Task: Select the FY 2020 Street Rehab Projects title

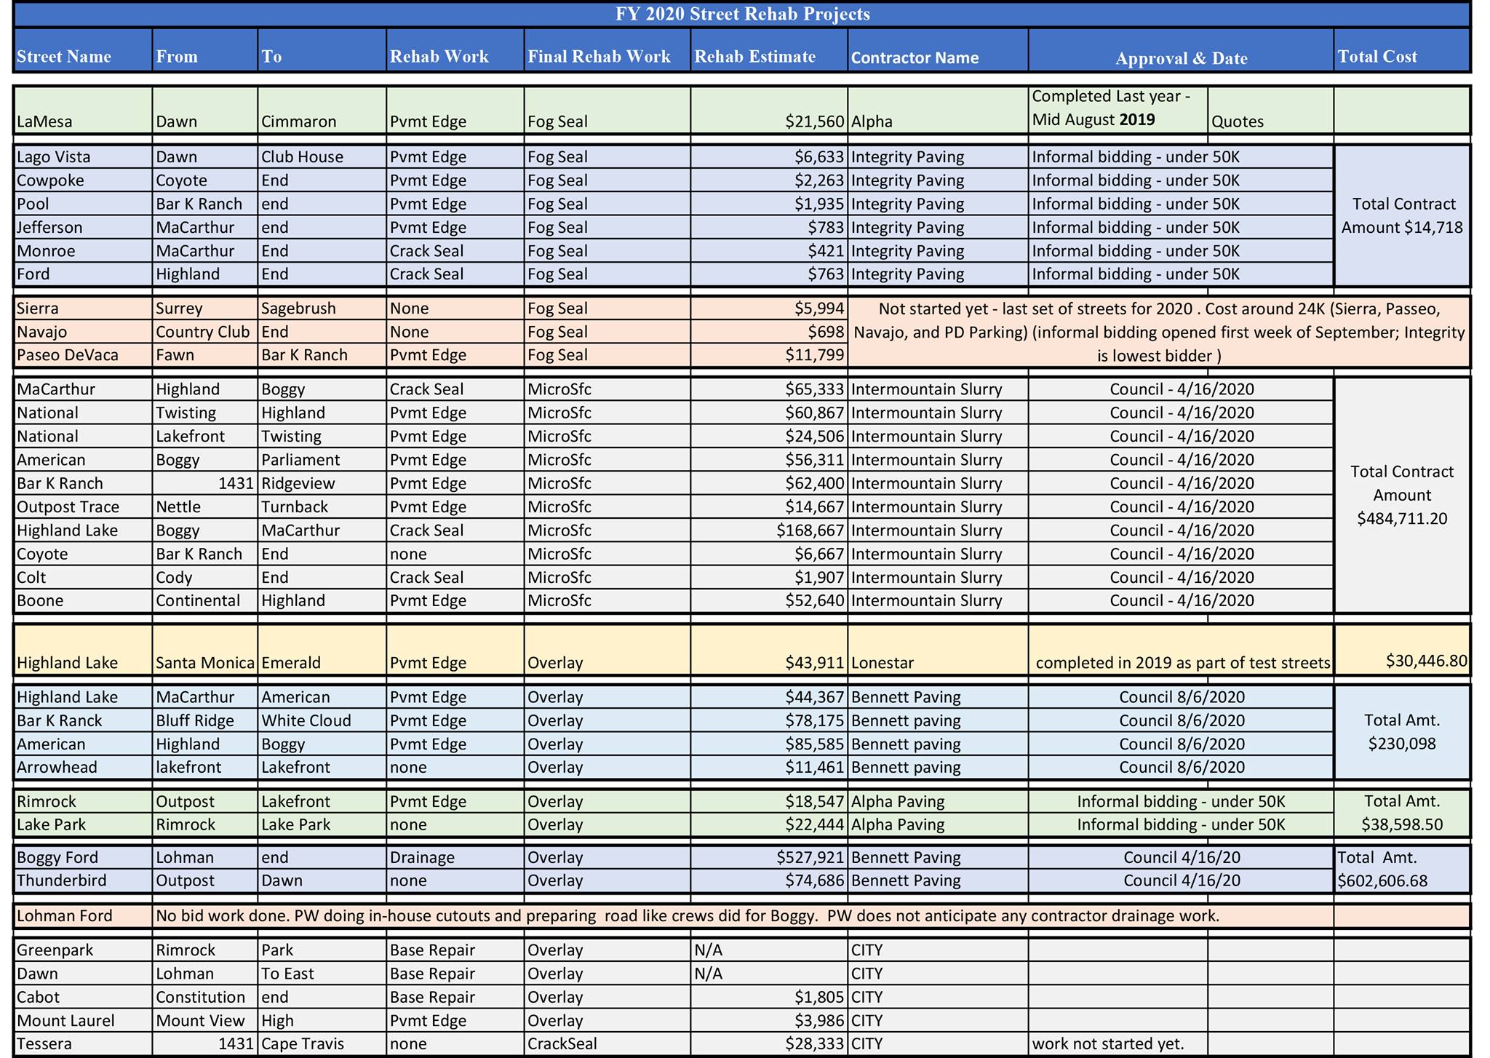Action: (x=742, y=14)
